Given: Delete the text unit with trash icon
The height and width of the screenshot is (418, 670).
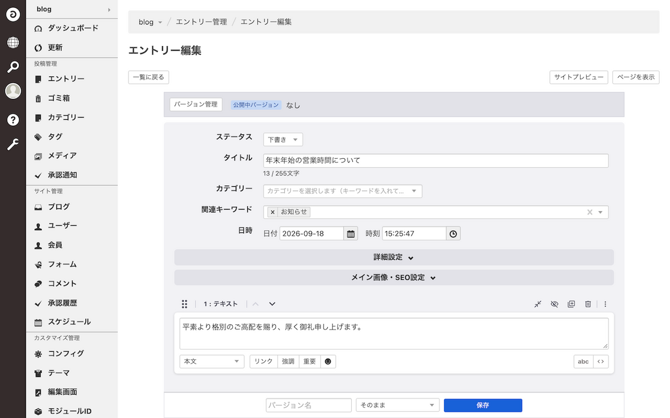Looking at the screenshot, I should (588, 304).
